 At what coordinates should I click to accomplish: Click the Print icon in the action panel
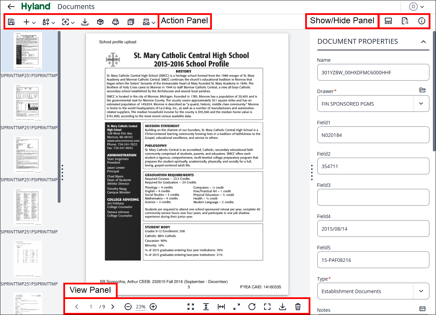pyautogui.click(x=116, y=22)
